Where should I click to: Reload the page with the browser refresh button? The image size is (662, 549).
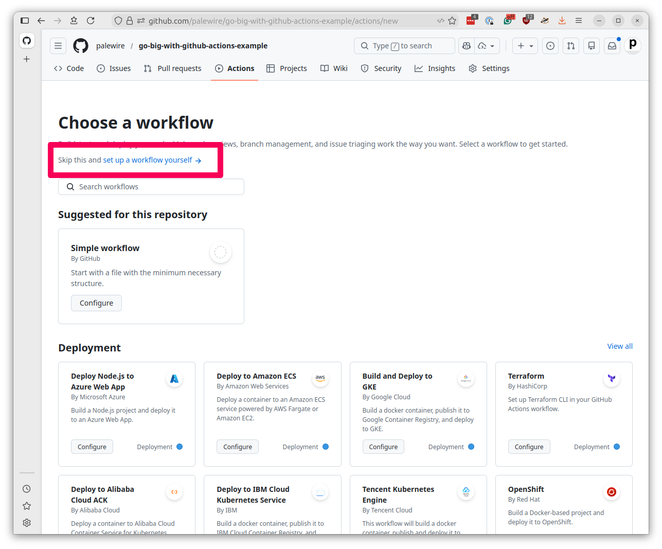coord(91,21)
